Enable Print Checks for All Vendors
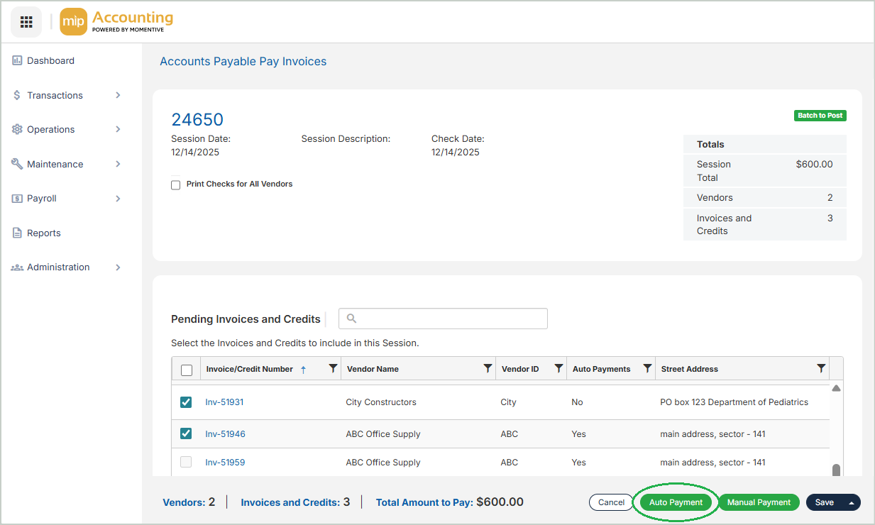 (x=176, y=185)
